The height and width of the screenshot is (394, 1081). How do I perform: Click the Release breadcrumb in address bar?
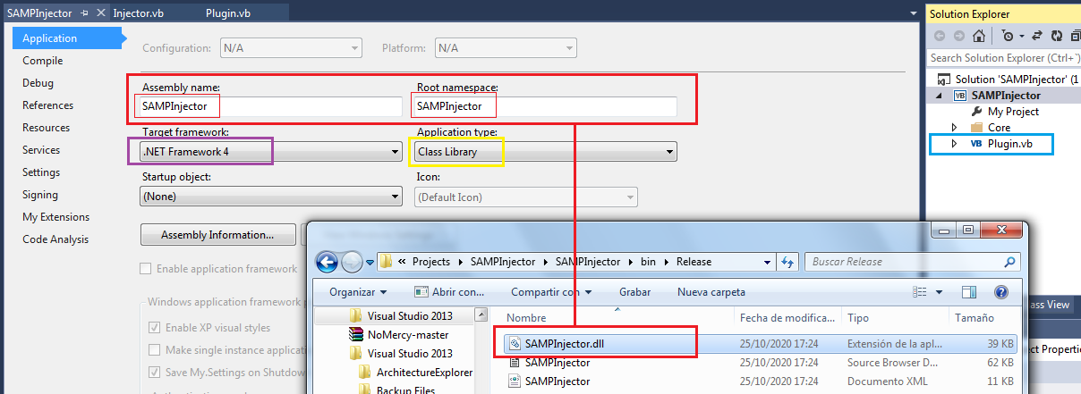point(694,262)
